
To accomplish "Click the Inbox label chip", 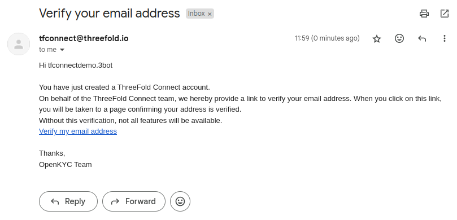I will pyautogui.click(x=200, y=14).
